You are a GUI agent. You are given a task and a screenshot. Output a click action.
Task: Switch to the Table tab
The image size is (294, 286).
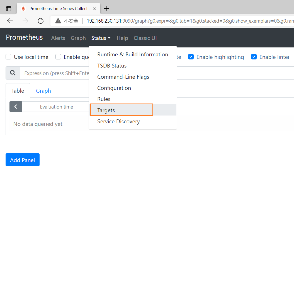click(18, 91)
